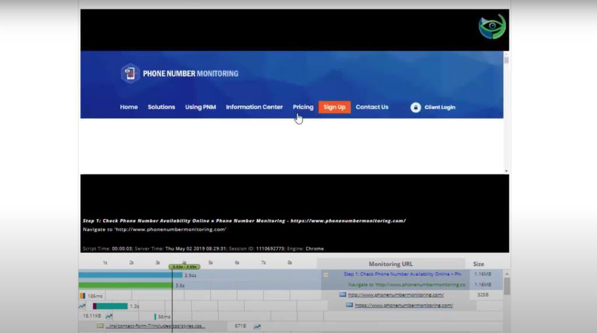Click the green 3.53s - 3.55s timeline marker
This screenshot has height=333, width=597.
tap(184, 267)
